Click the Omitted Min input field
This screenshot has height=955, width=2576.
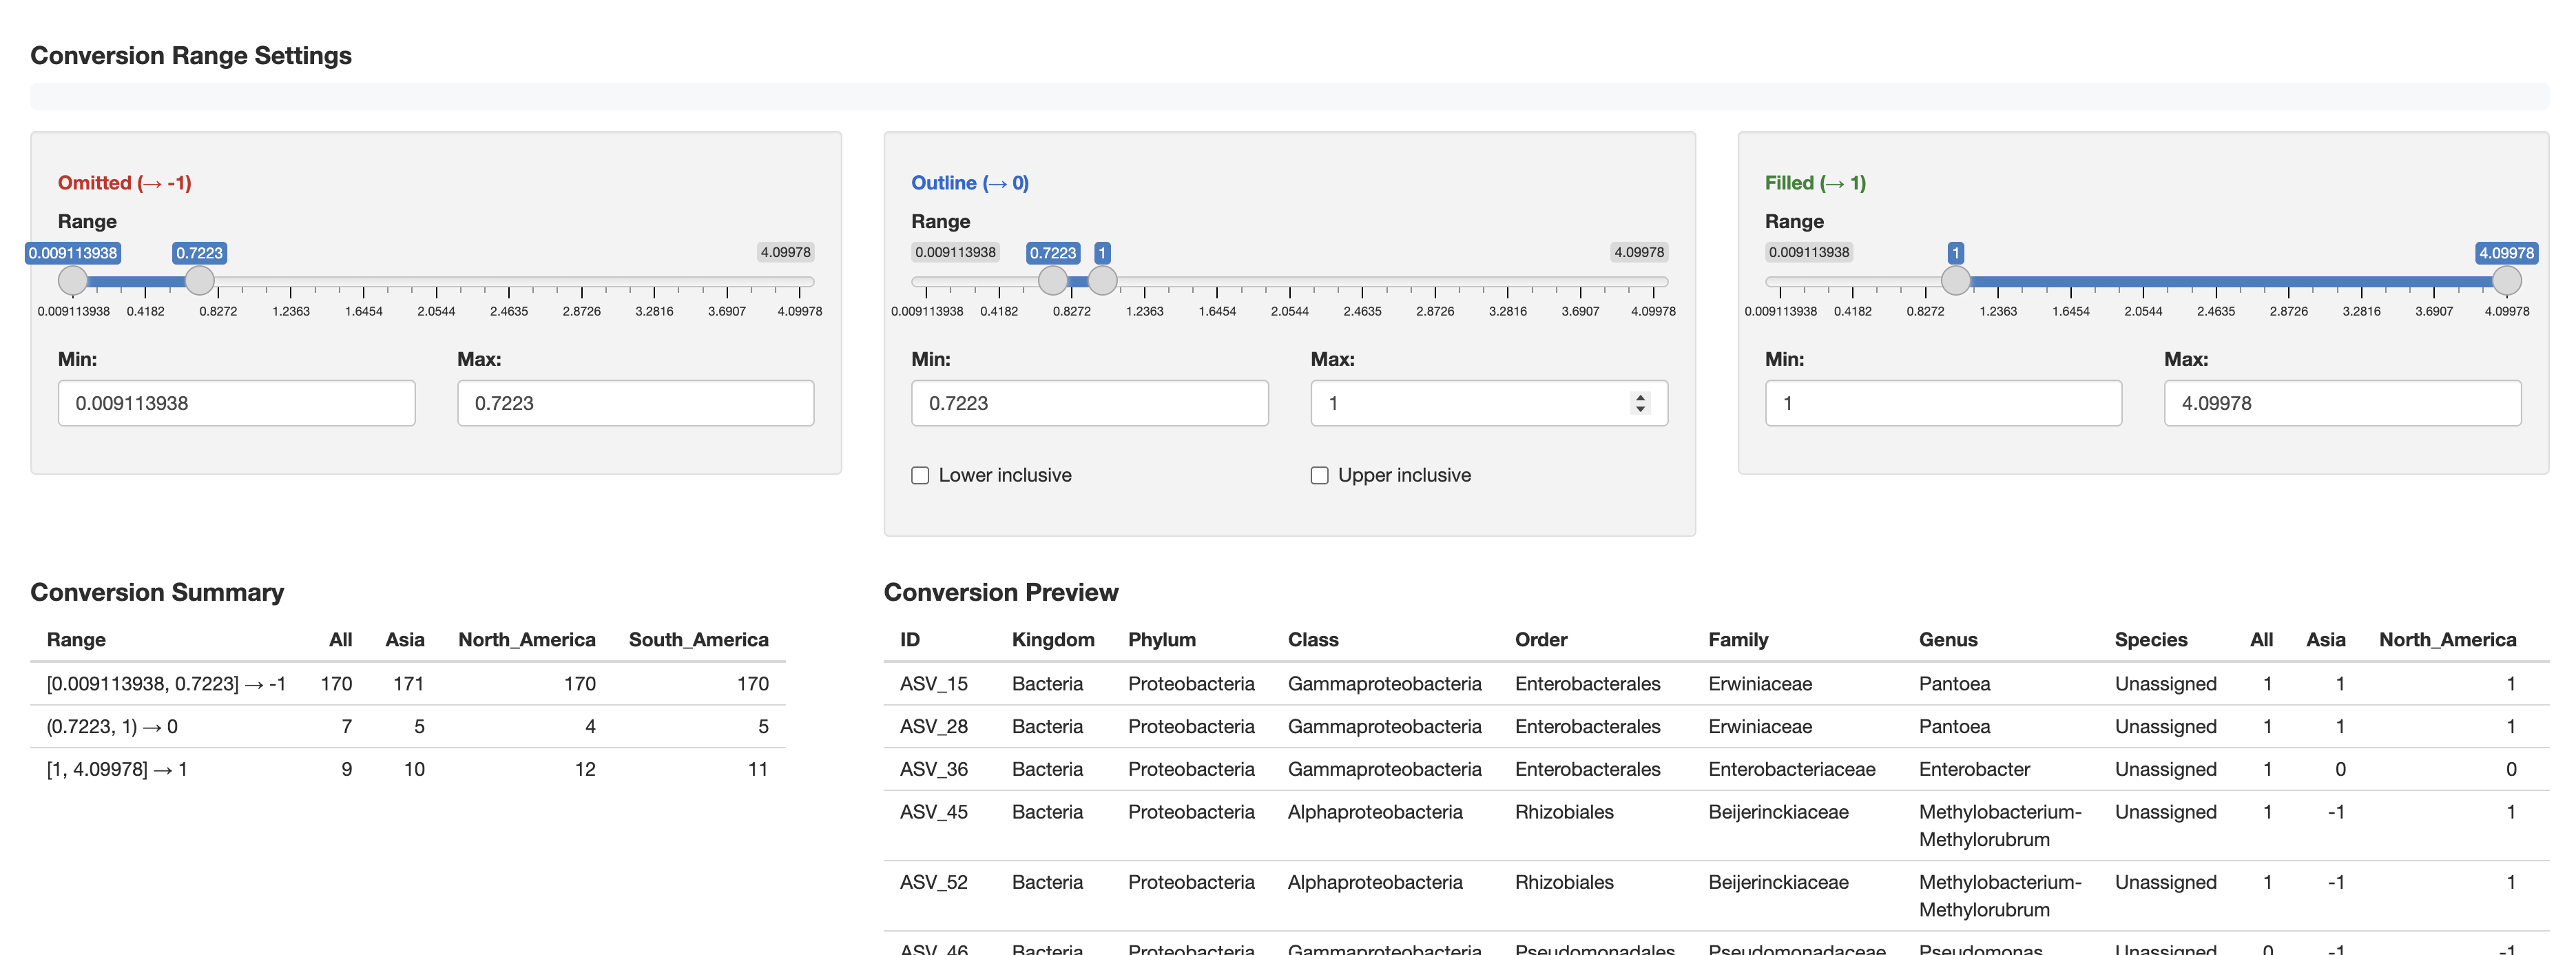pos(236,403)
